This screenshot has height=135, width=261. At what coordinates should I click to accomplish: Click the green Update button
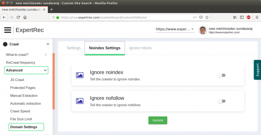pyautogui.click(x=158, y=120)
